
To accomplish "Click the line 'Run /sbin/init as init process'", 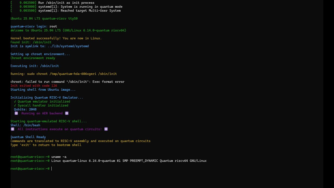I will pos(66,3).
